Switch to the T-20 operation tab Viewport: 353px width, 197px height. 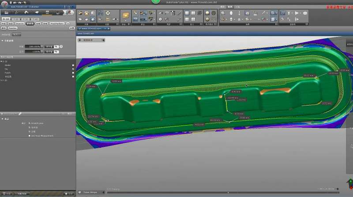[15, 19]
